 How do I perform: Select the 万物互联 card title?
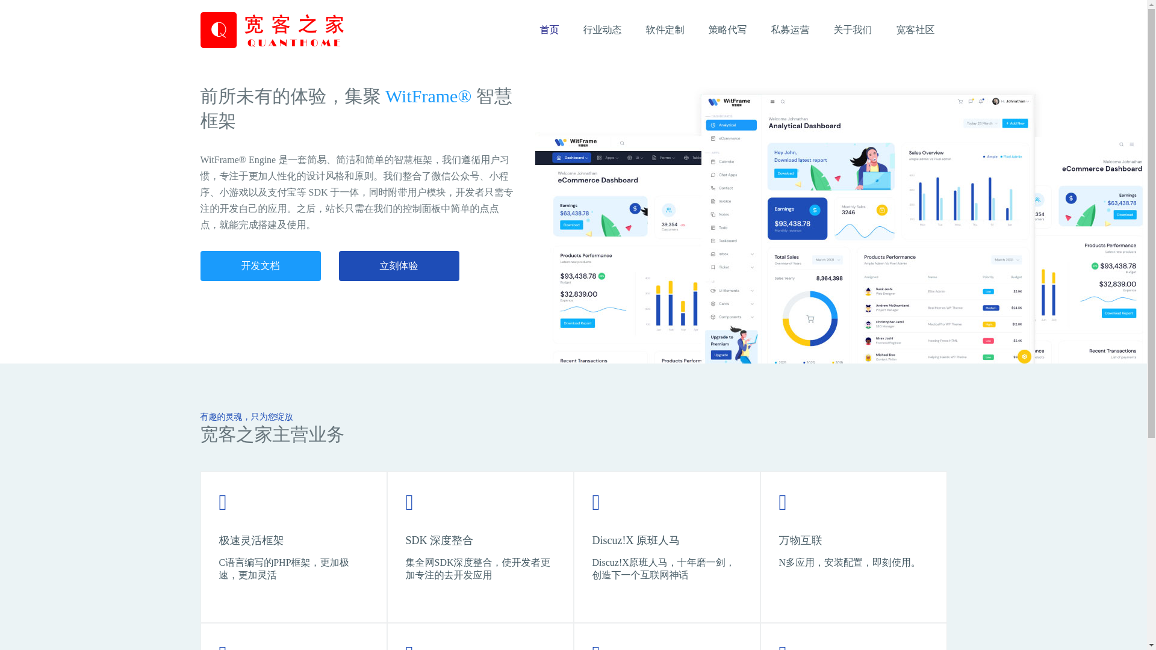[801, 540]
